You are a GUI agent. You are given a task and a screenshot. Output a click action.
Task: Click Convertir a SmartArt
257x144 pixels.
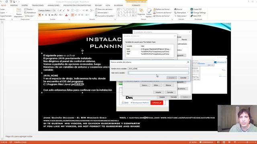105,16
